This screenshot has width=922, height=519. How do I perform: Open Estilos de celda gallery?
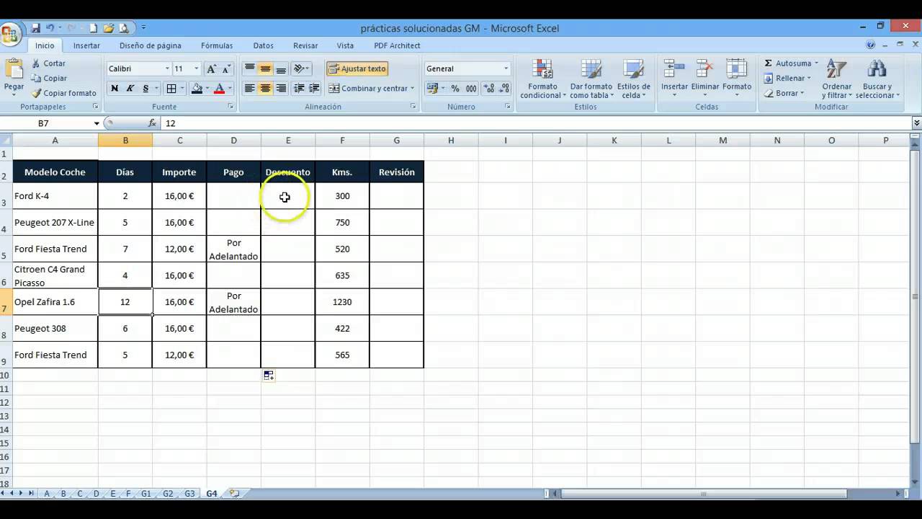pyautogui.click(x=632, y=79)
